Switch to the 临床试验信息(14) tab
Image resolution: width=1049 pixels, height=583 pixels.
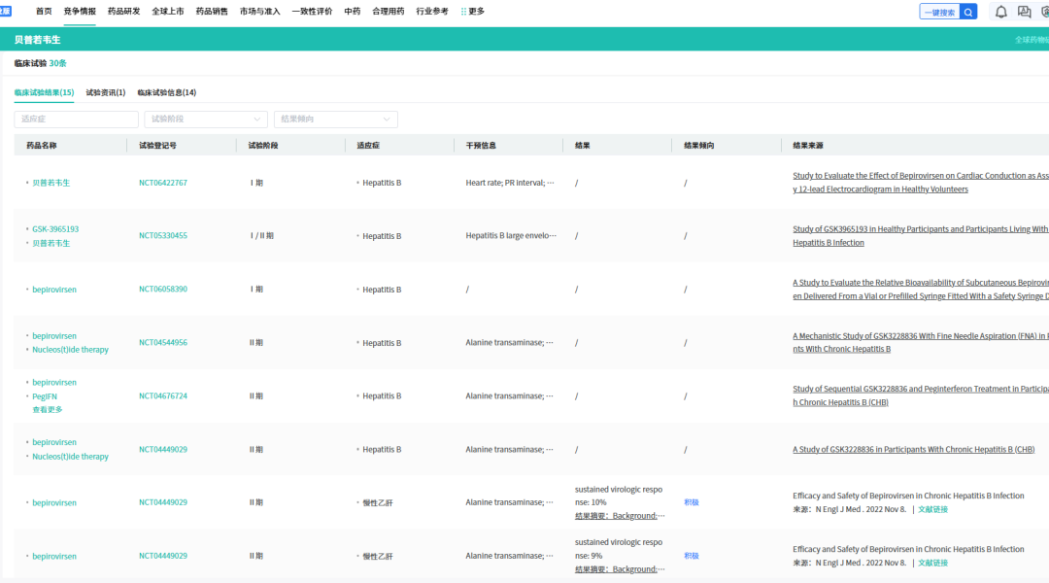pos(167,92)
